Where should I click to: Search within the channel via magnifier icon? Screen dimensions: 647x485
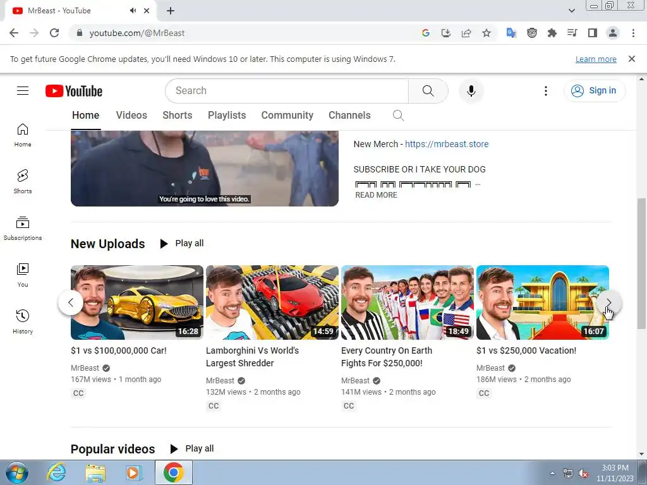pos(398,116)
